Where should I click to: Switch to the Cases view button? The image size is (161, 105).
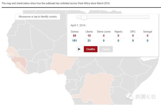pos(106,49)
